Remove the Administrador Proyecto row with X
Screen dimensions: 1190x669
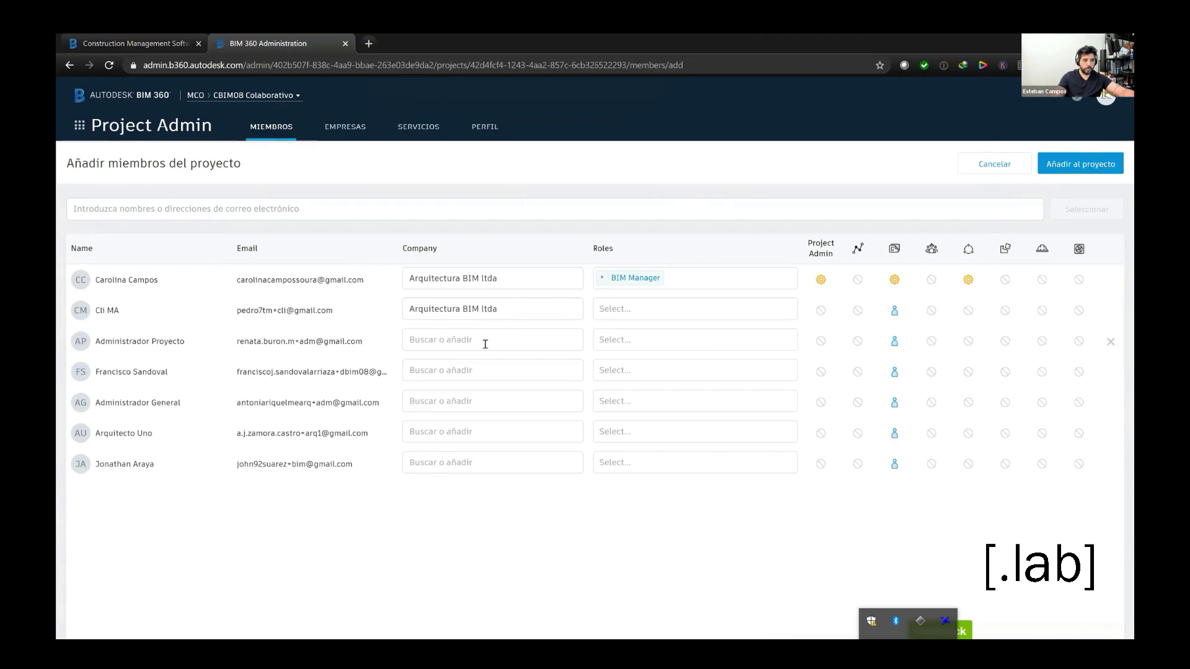1111,341
